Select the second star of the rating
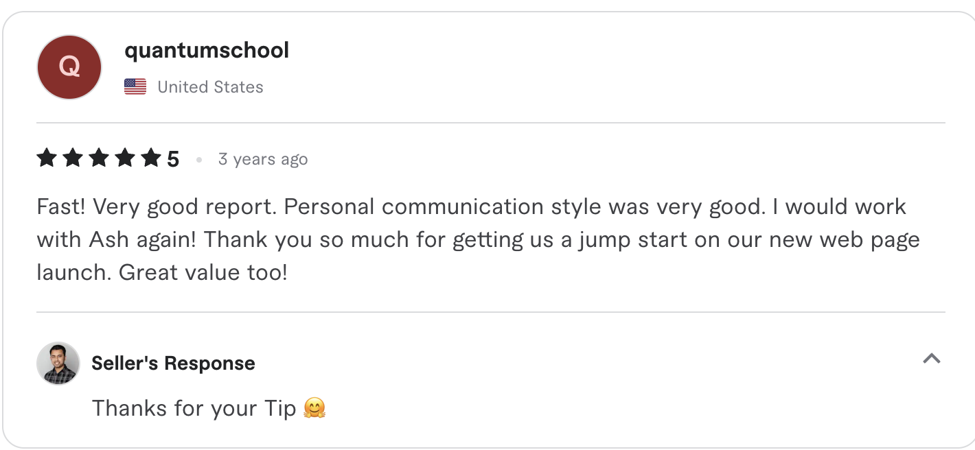This screenshot has width=975, height=450. click(73, 158)
